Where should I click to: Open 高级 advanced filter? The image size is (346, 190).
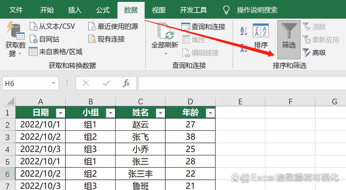[x=314, y=53]
